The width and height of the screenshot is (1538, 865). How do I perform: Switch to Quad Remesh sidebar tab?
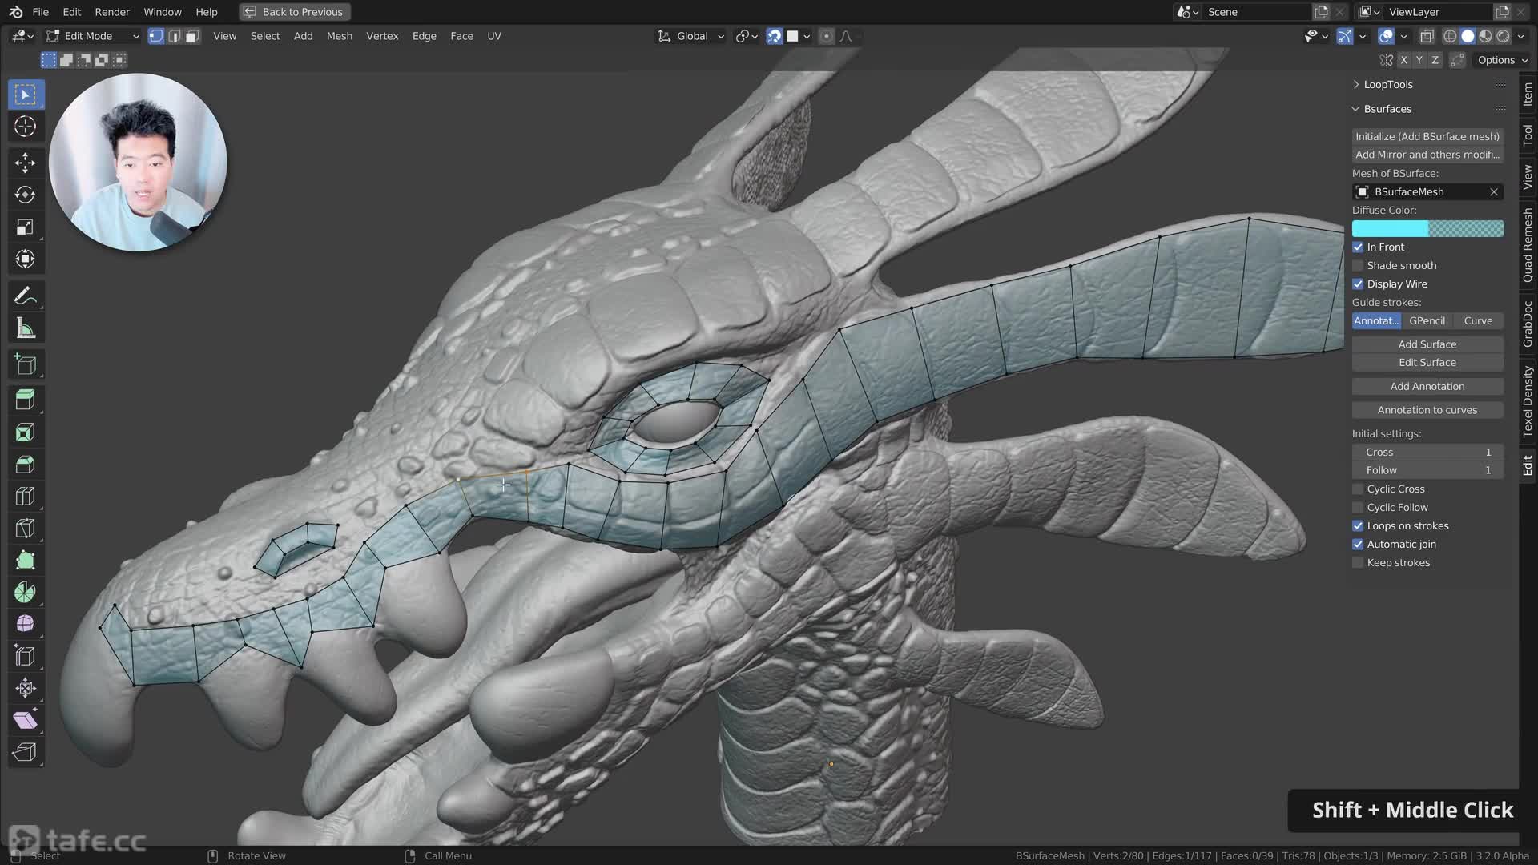point(1528,245)
